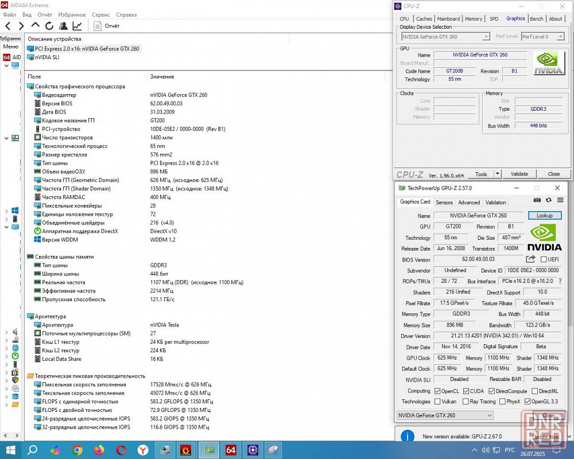Open Файл menu in AIDA64
The width and height of the screenshot is (574, 459).
pyautogui.click(x=10, y=15)
